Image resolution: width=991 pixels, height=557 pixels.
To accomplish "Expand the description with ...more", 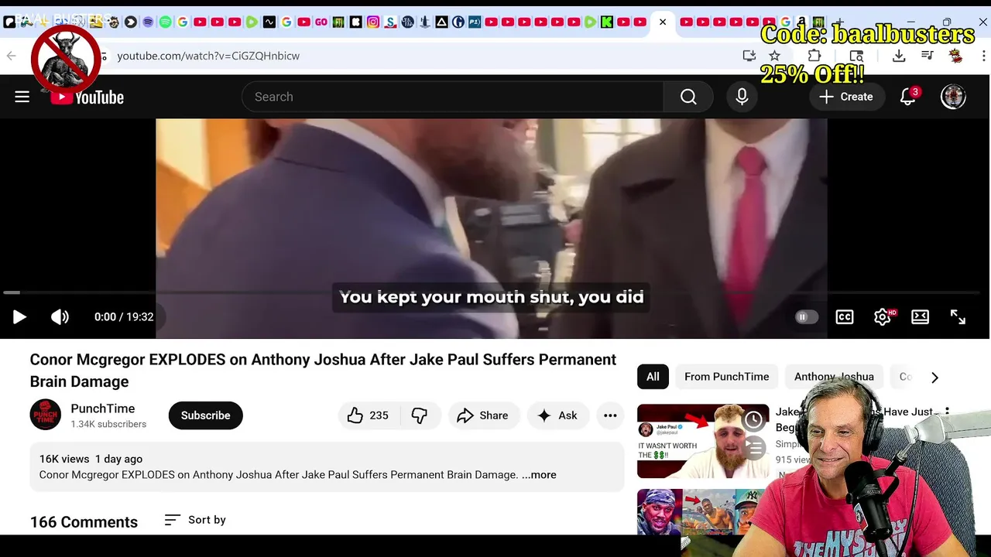I will 539,475.
